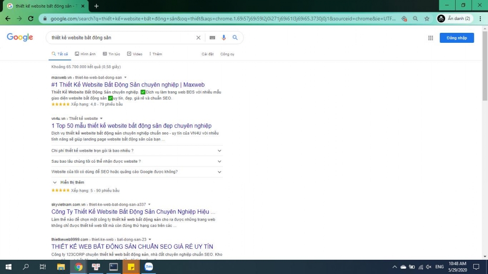Click the Đăng nhập sign-in button
488x274 pixels.
tap(457, 38)
